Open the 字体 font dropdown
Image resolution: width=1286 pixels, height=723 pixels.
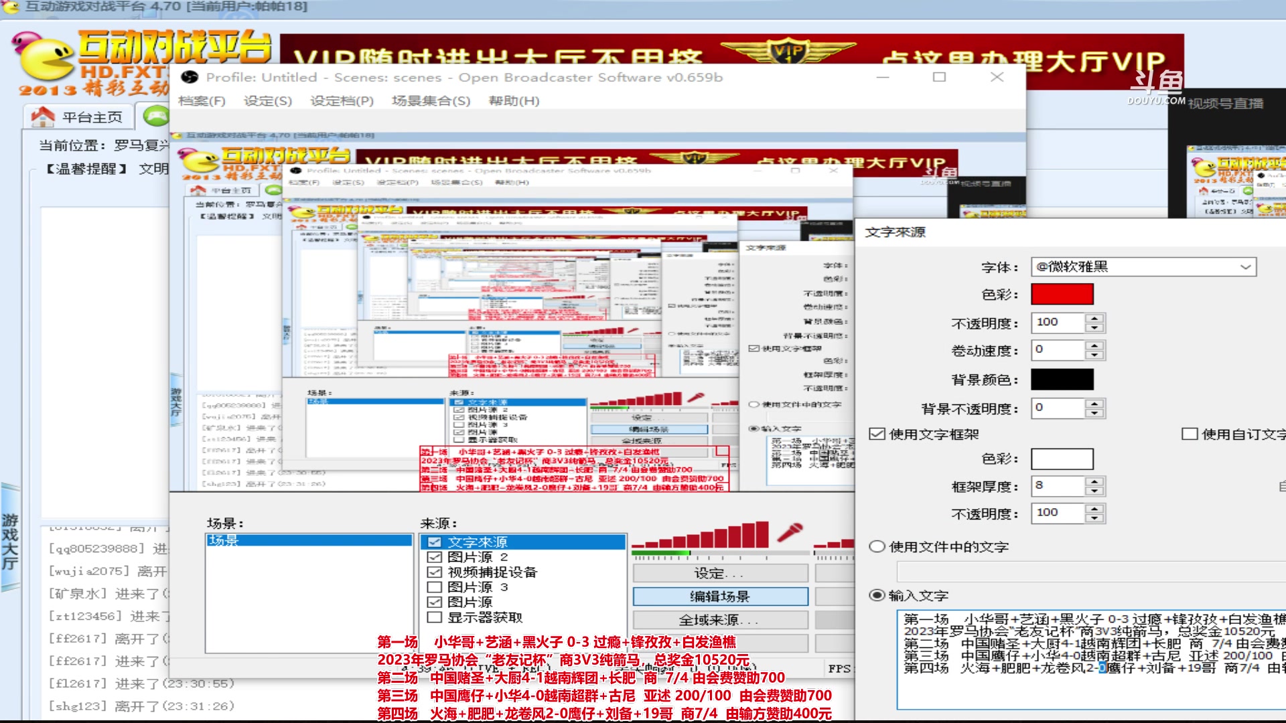(1144, 266)
